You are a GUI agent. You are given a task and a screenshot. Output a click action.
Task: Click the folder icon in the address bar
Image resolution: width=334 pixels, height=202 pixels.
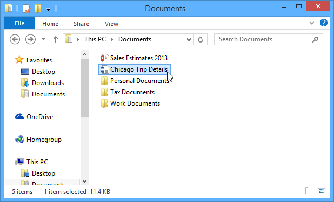tap(69, 39)
